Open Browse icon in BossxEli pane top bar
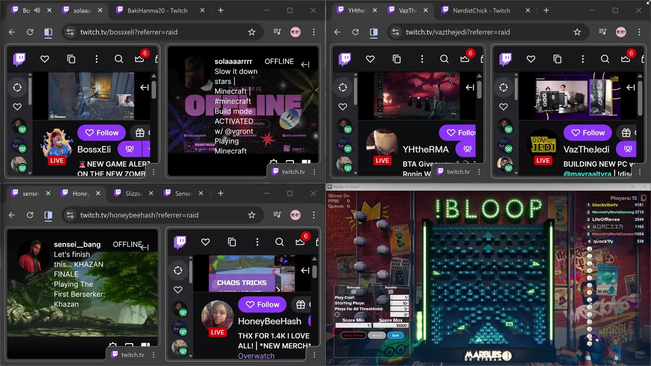Image resolution: width=651 pixels, height=366 pixels. click(71, 59)
